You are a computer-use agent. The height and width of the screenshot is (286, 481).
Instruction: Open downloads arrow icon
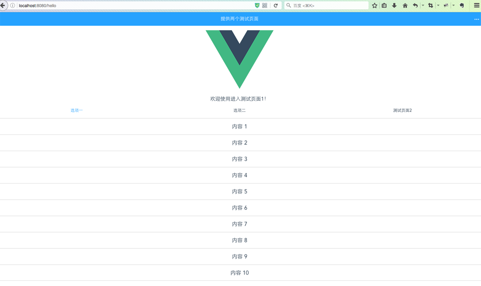click(x=394, y=6)
